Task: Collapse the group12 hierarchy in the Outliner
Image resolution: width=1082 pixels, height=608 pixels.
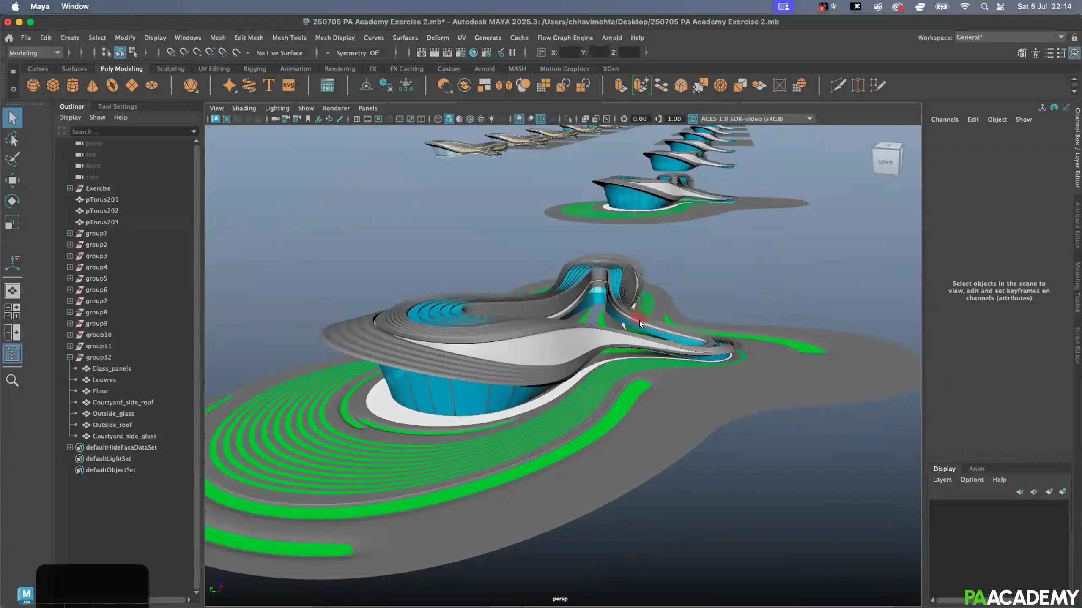Action: tap(70, 357)
